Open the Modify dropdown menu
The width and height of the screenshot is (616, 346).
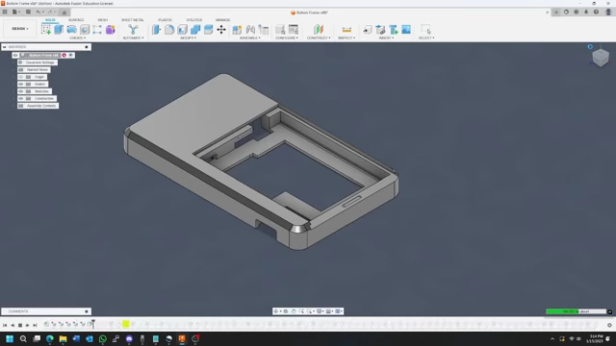coord(189,38)
